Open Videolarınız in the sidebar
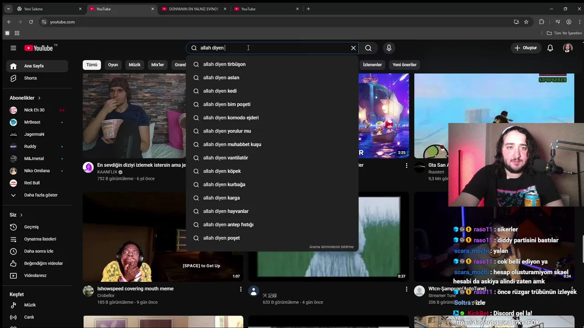The width and height of the screenshot is (584, 328). click(x=37, y=276)
